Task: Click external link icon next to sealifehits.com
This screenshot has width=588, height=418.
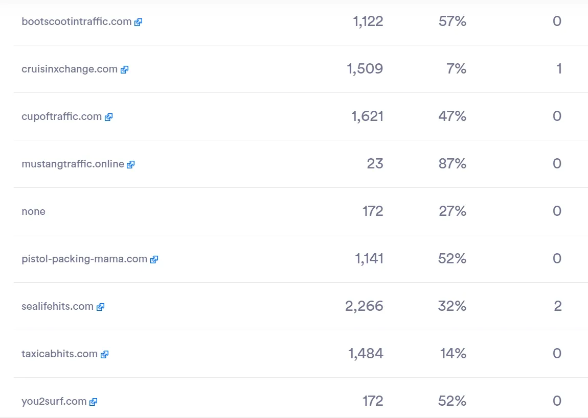Action: click(101, 307)
